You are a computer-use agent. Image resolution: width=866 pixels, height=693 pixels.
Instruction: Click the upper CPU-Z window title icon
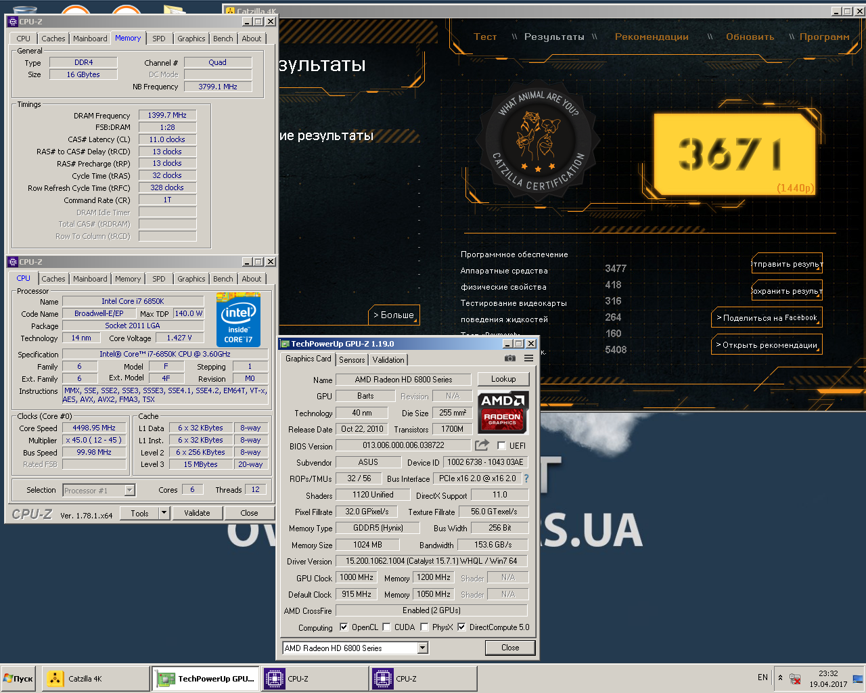[x=13, y=22]
